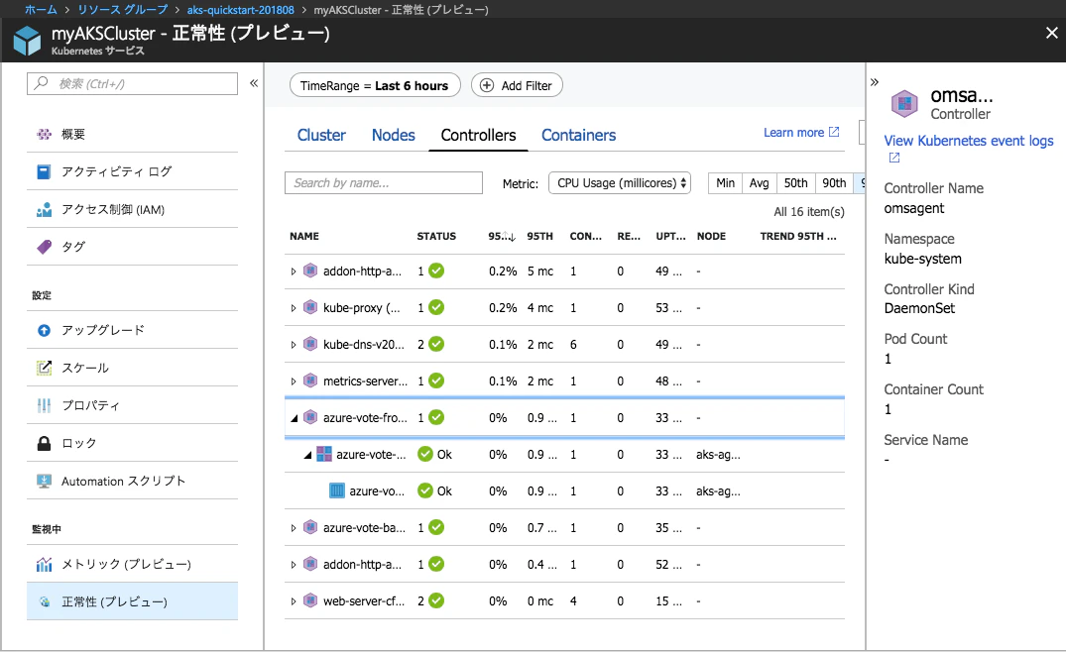This screenshot has height=652, width=1066.
Task: Open the アップグレード arrow icon
Action: pos(44,330)
